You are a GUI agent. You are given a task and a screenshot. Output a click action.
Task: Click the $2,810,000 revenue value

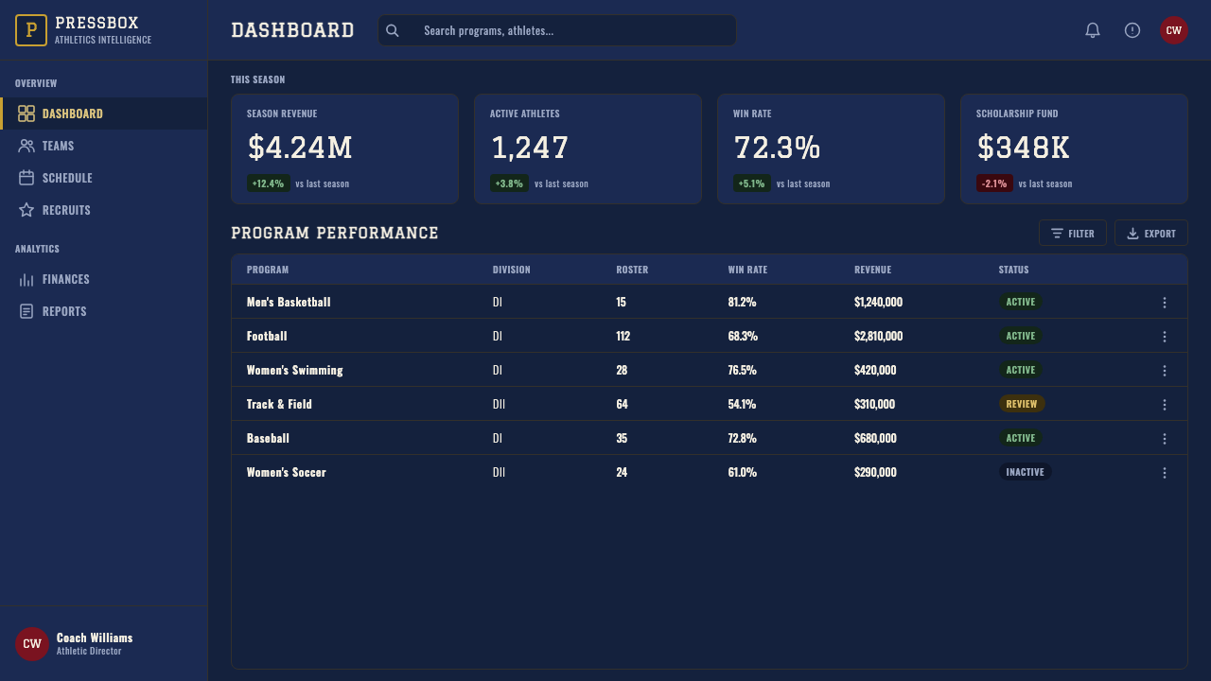tap(878, 336)
